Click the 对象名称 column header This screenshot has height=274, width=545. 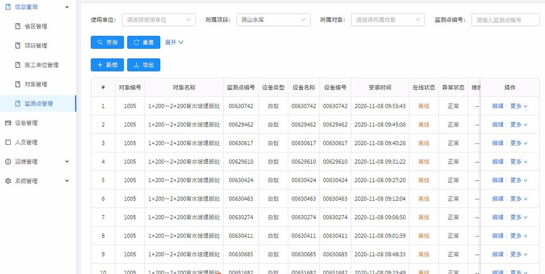pyautogui.click(x=184, y=87)
